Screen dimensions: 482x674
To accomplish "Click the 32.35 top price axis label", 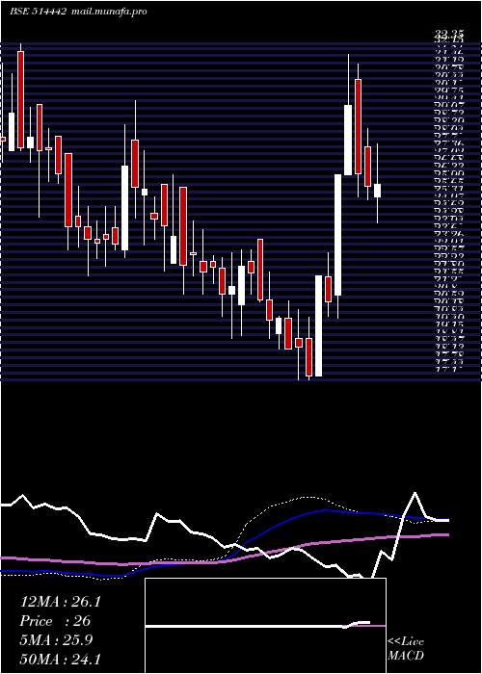I will pos(449,33).
